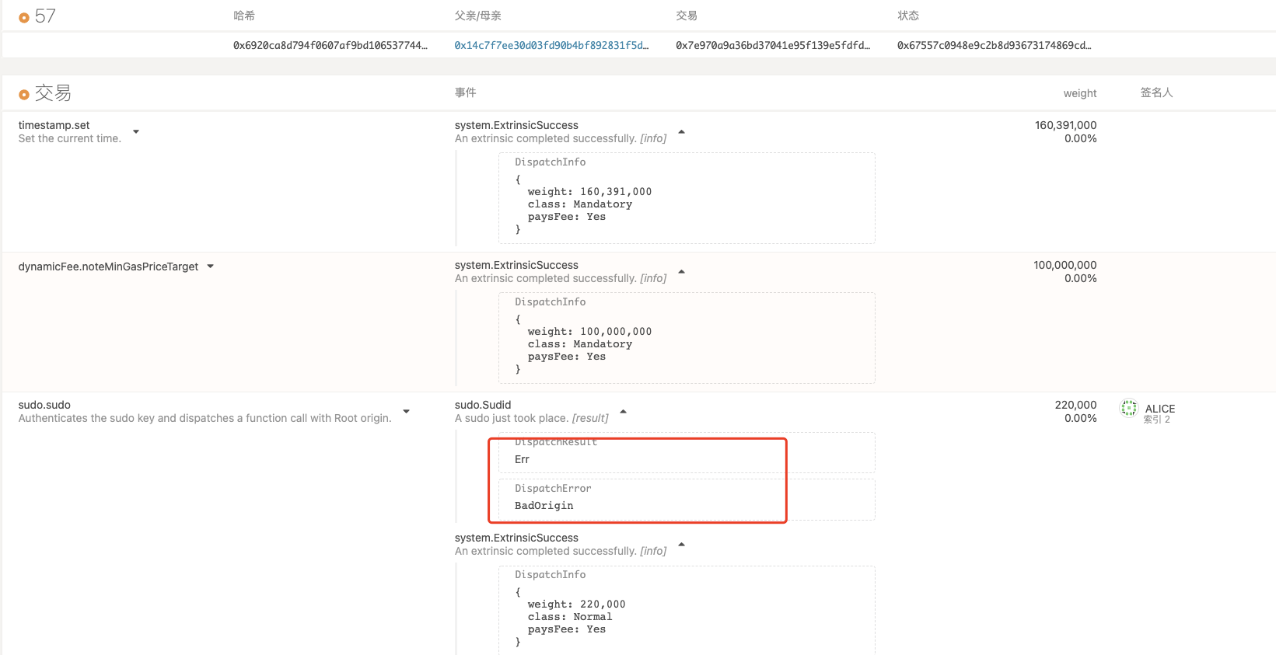Click the Err dispatch result value
1276x655 pixels.
522,460
